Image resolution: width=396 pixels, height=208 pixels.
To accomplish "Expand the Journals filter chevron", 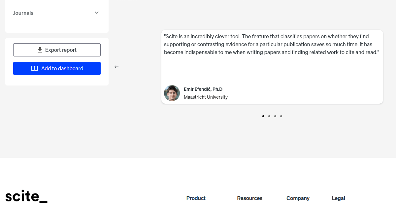I will 97,13.
